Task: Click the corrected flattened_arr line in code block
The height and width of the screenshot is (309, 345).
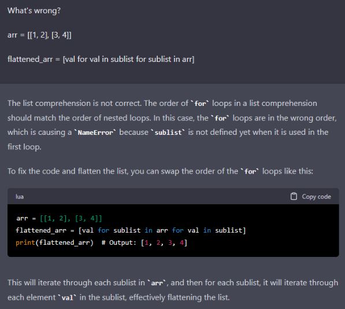Action: [131, 230]
